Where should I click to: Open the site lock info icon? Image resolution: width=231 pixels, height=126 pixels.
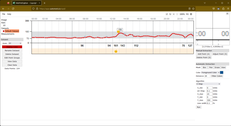(37, 9)
